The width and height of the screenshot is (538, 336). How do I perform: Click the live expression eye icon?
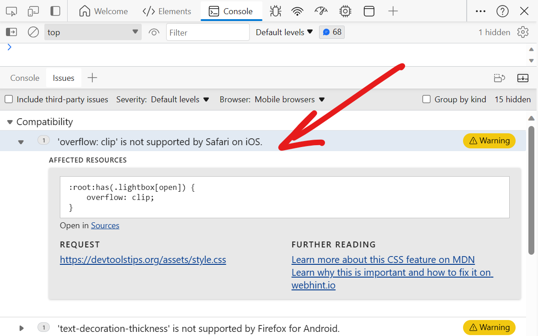click(154, 32)
